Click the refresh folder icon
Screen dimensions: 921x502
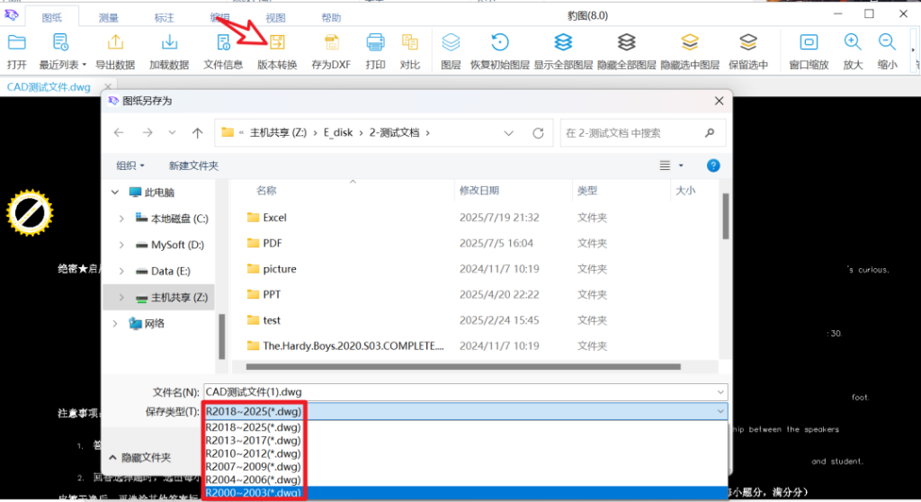click(x=538, y=133)
